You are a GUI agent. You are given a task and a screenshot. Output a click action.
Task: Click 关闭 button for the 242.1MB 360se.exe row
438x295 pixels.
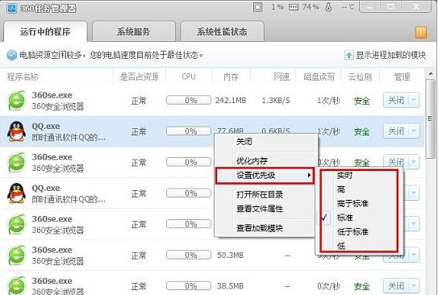coord(396,100)
